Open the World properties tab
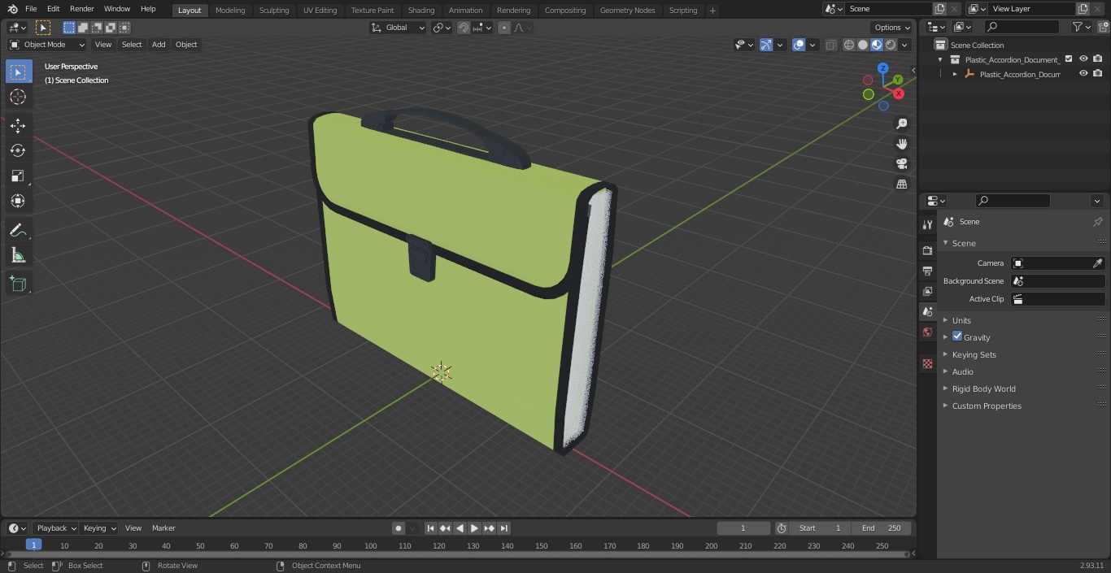This screenshot has width=1111, height=573. pyautogui.click(x=927, y=332)
